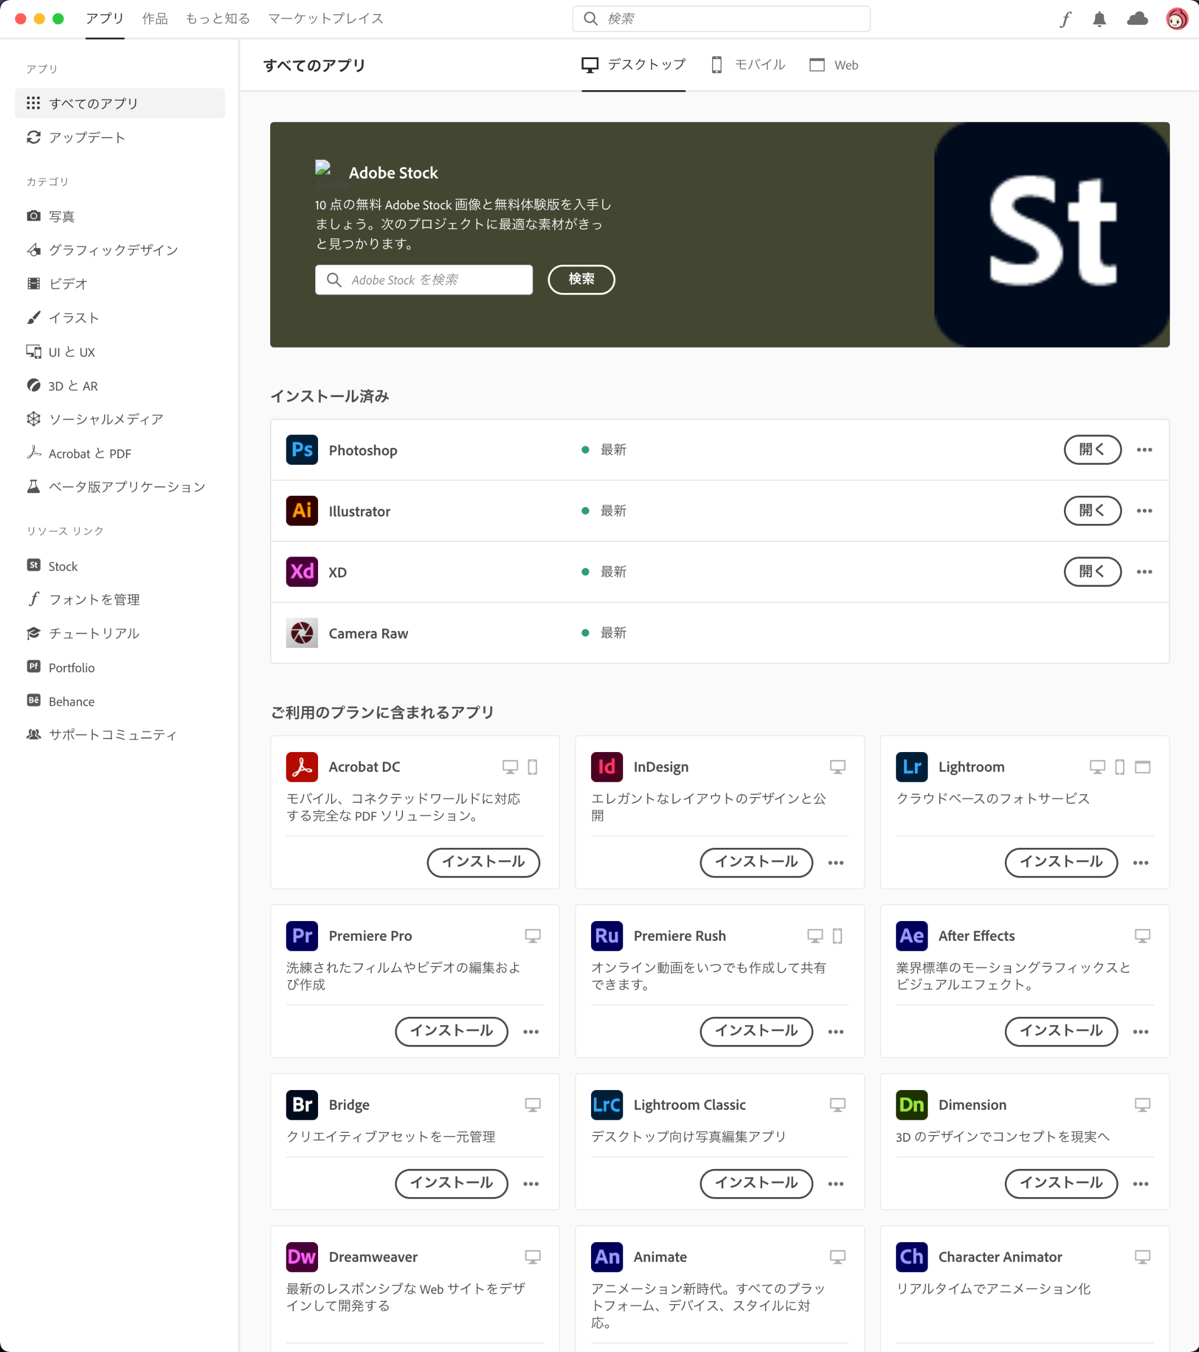The height and width of the screenshot is (1352, 1199).
Task: Open notifications bell icon
Action: point(1099,19)
